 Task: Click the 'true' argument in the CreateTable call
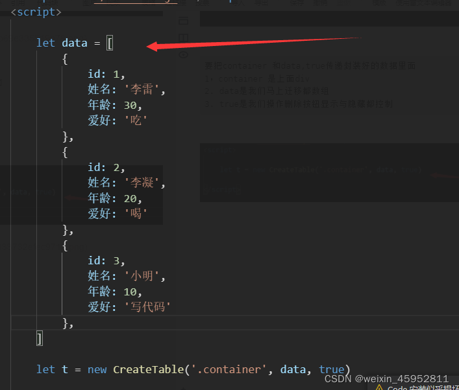(x=331, y=369)
